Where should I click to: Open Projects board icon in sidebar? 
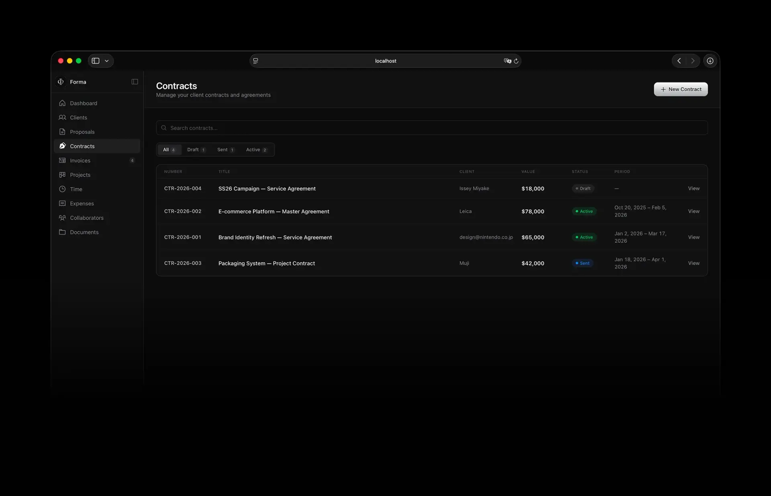pyautogui.click(x=62, y=175)
